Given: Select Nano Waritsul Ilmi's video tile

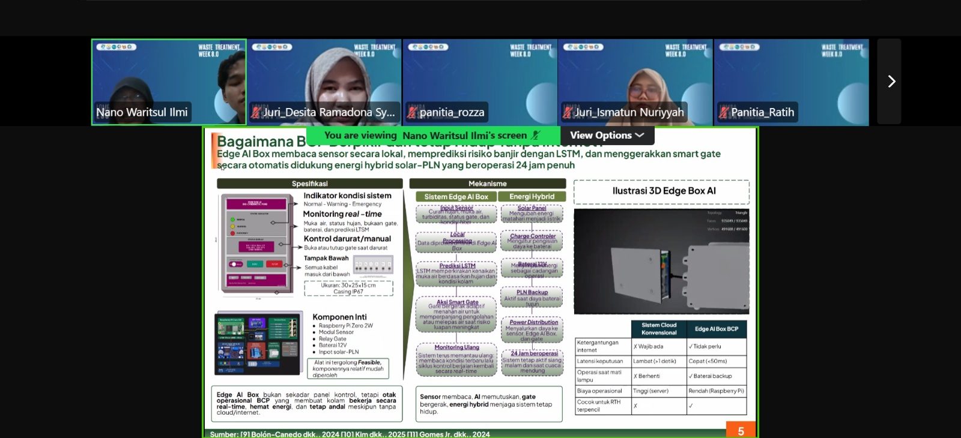Looking at the screenshot, I should tap(169, 82).
